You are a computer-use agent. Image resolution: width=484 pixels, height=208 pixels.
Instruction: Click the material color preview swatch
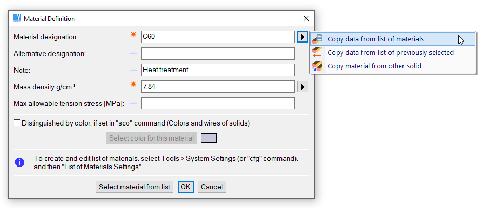click(209, 138)
